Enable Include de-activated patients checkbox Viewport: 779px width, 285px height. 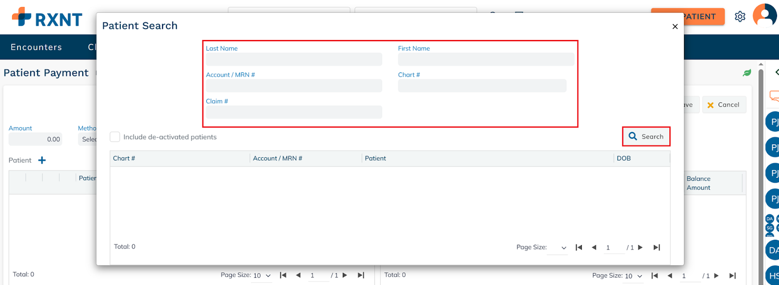tap(115, 137)
